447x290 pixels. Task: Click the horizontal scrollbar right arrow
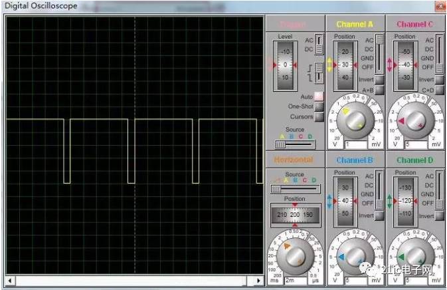(258, 281)
